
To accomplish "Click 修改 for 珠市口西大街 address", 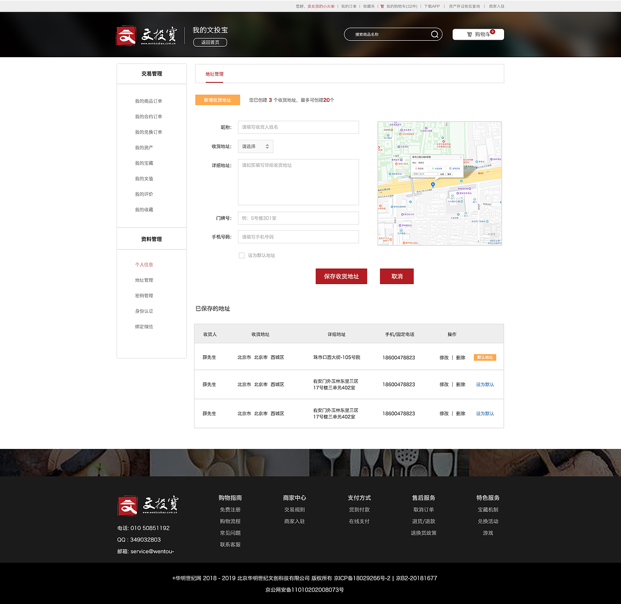I will click(x=444, y=358).
